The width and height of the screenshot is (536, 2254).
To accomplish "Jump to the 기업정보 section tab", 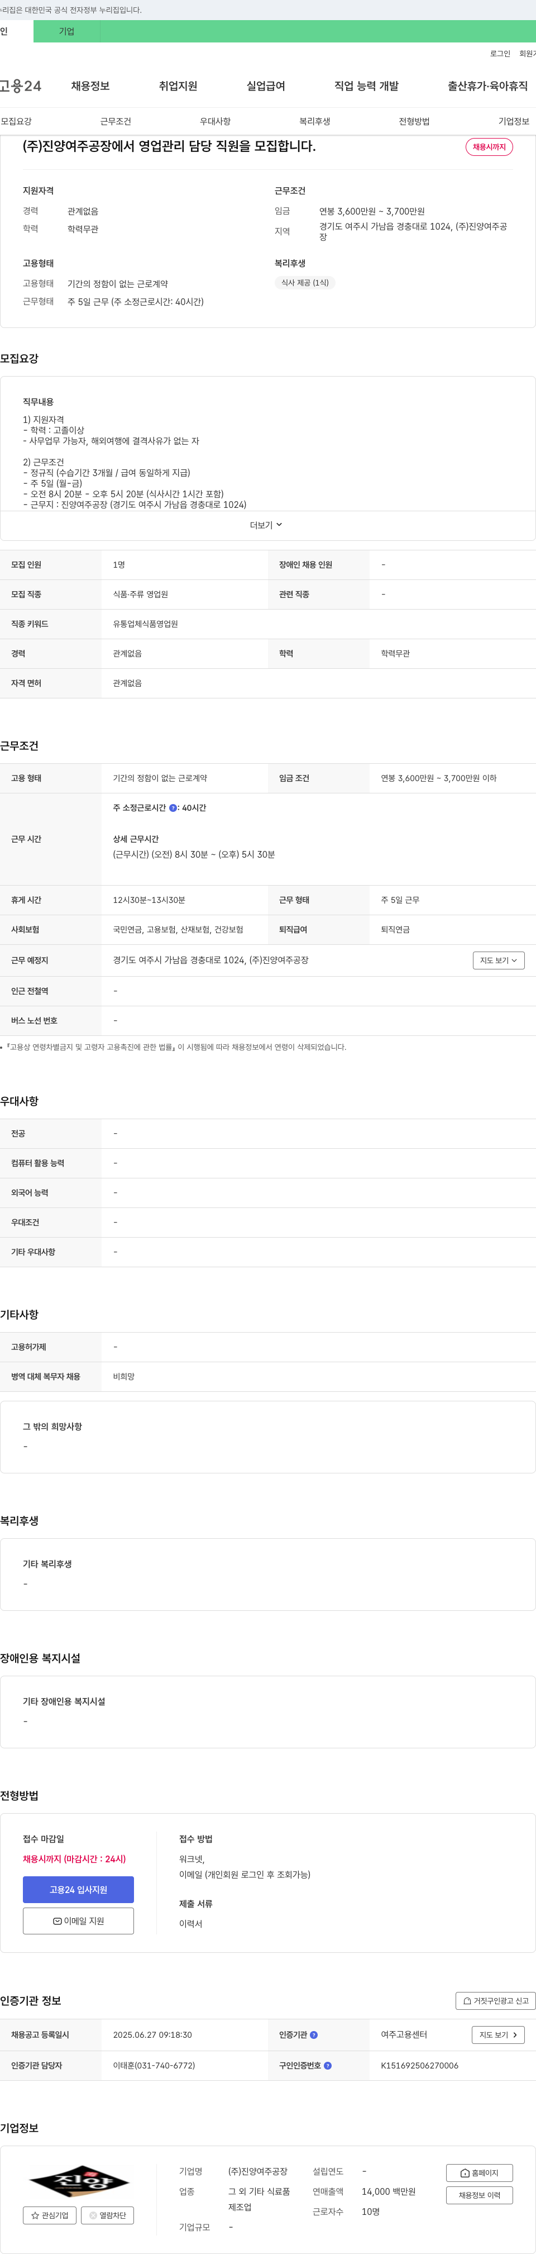I will point(514,122).
